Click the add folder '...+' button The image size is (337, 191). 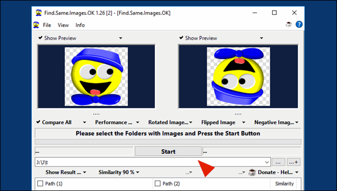tap(294, 162)
